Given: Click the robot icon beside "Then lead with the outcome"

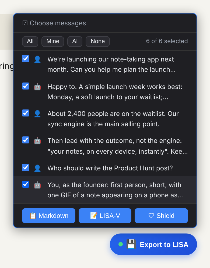Looking at the screenshot, I should pos(37,141).
